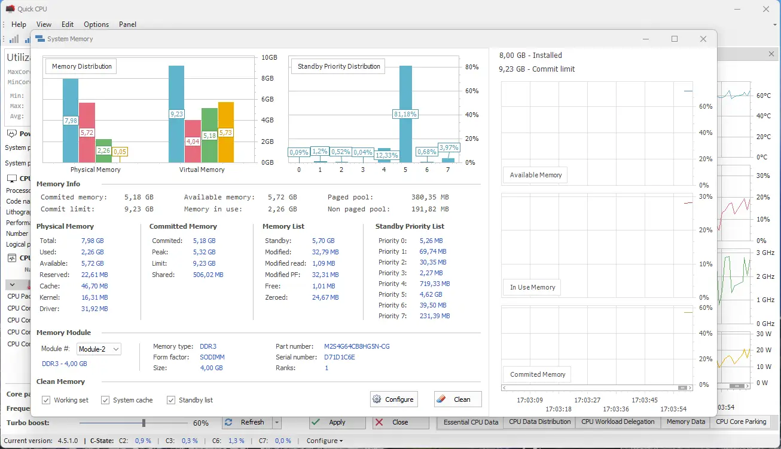Click the 9,23 virtual memory bar label
The image size is (781, 449).
[x=176, y=114]
